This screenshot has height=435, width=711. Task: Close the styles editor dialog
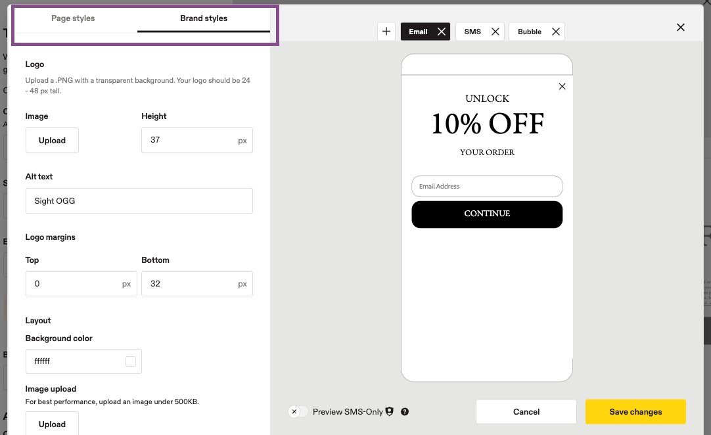pos(680,27)
